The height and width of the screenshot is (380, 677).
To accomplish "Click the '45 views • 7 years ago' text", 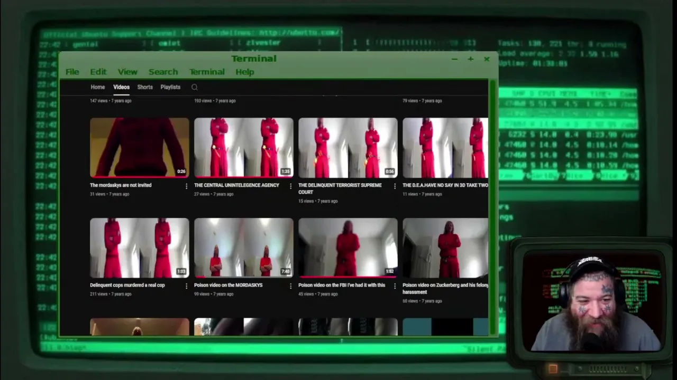I will 318,294.
